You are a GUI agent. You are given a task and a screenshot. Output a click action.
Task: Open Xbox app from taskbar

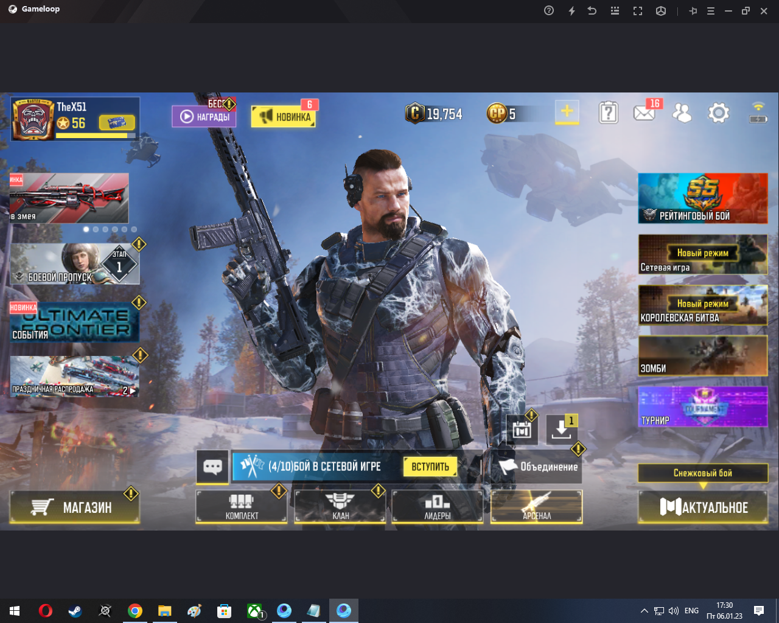(x=254, y=611)
